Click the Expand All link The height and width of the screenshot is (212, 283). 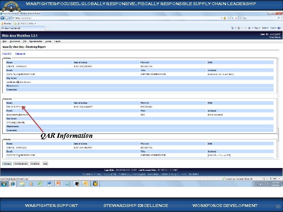coord(7,54)
